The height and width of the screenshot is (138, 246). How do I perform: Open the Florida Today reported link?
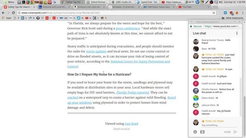[133, 92]
